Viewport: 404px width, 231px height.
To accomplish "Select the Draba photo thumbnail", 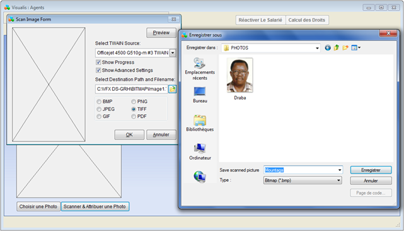I will click(240, 75).
